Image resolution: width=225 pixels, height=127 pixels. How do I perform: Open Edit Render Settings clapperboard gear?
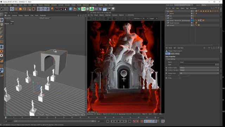coord(65,9)
